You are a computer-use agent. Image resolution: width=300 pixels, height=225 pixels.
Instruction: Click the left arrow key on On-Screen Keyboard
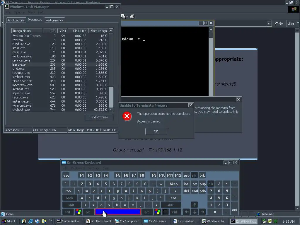pyautogui.click(x=187, y=212)
